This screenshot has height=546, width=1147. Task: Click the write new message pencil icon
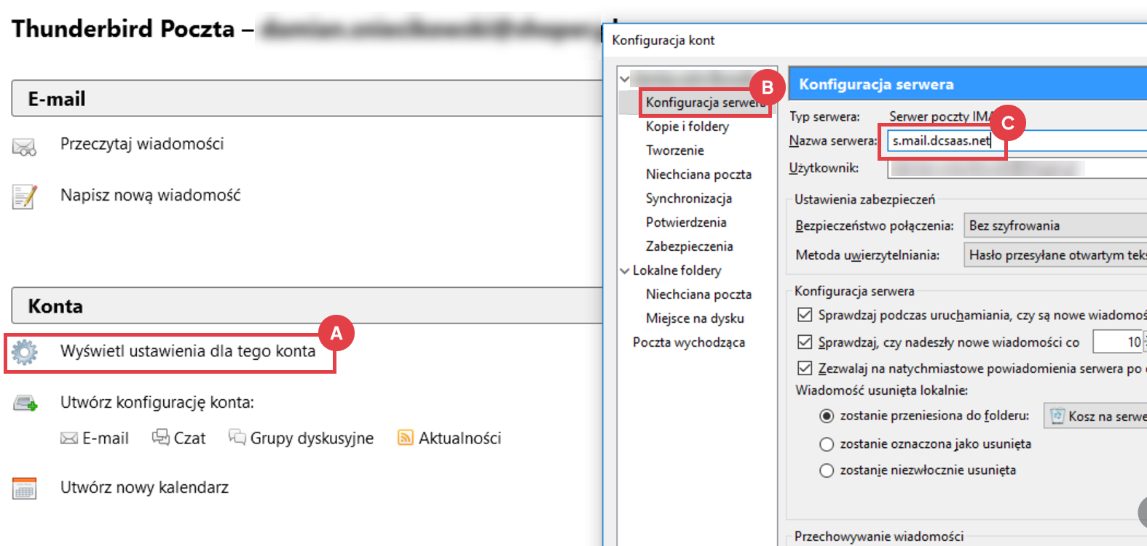pyautogui.click(x=24, y=196)
